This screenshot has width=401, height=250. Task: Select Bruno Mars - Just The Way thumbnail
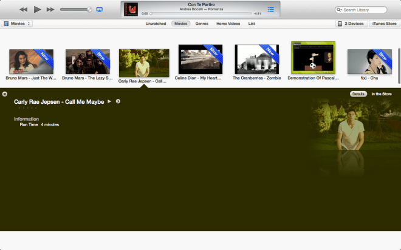click(31, 61)
